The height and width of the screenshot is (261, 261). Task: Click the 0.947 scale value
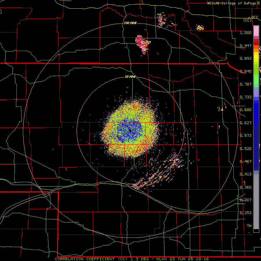tap(246, 46)
